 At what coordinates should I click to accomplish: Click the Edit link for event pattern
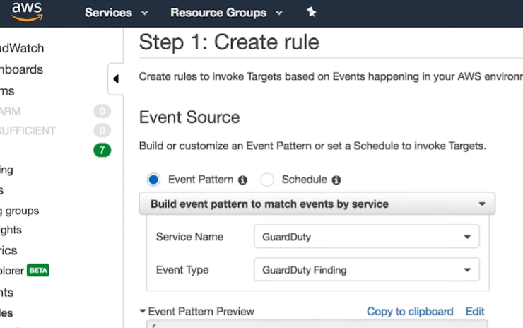(x=475, y=312)
